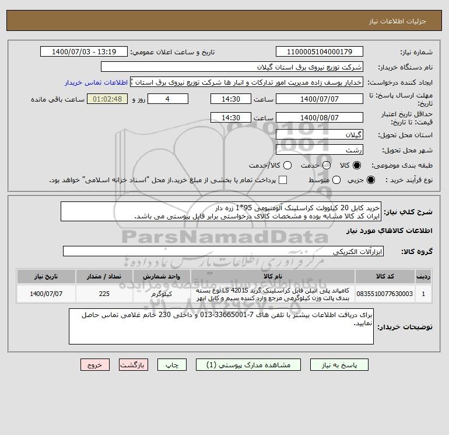Open the اطلاعات تماس خریدار link

coord(96,82)
